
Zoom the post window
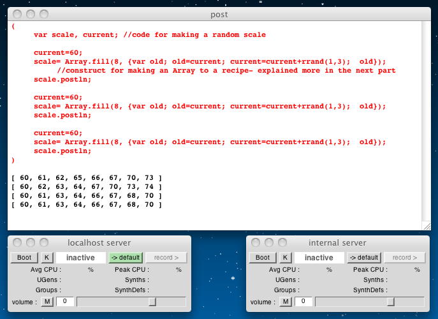(x=44, y=14)
